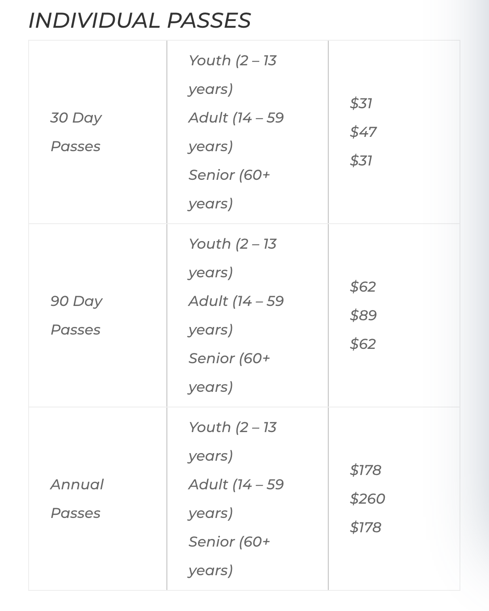
Task: Click Adult (14 – 59 years) in 90 Day row
Action: [x=236, y=315]
